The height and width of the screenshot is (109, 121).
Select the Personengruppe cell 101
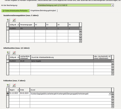pyautogui.click(x=27, y=28)
